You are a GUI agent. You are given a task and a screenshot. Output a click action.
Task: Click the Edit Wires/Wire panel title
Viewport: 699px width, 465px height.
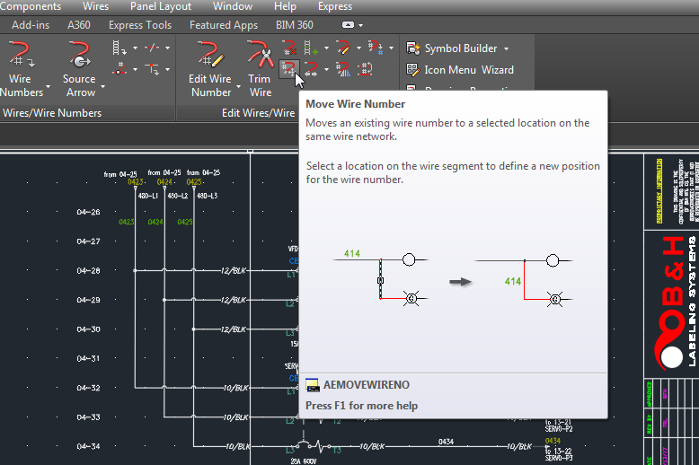(x=259, y=113)
